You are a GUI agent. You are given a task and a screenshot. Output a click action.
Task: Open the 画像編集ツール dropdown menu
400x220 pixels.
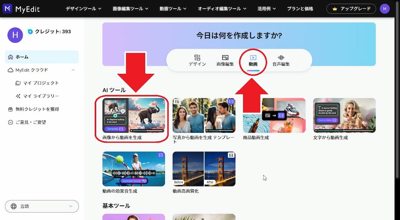pyautogui.click(x=131, y=8)
